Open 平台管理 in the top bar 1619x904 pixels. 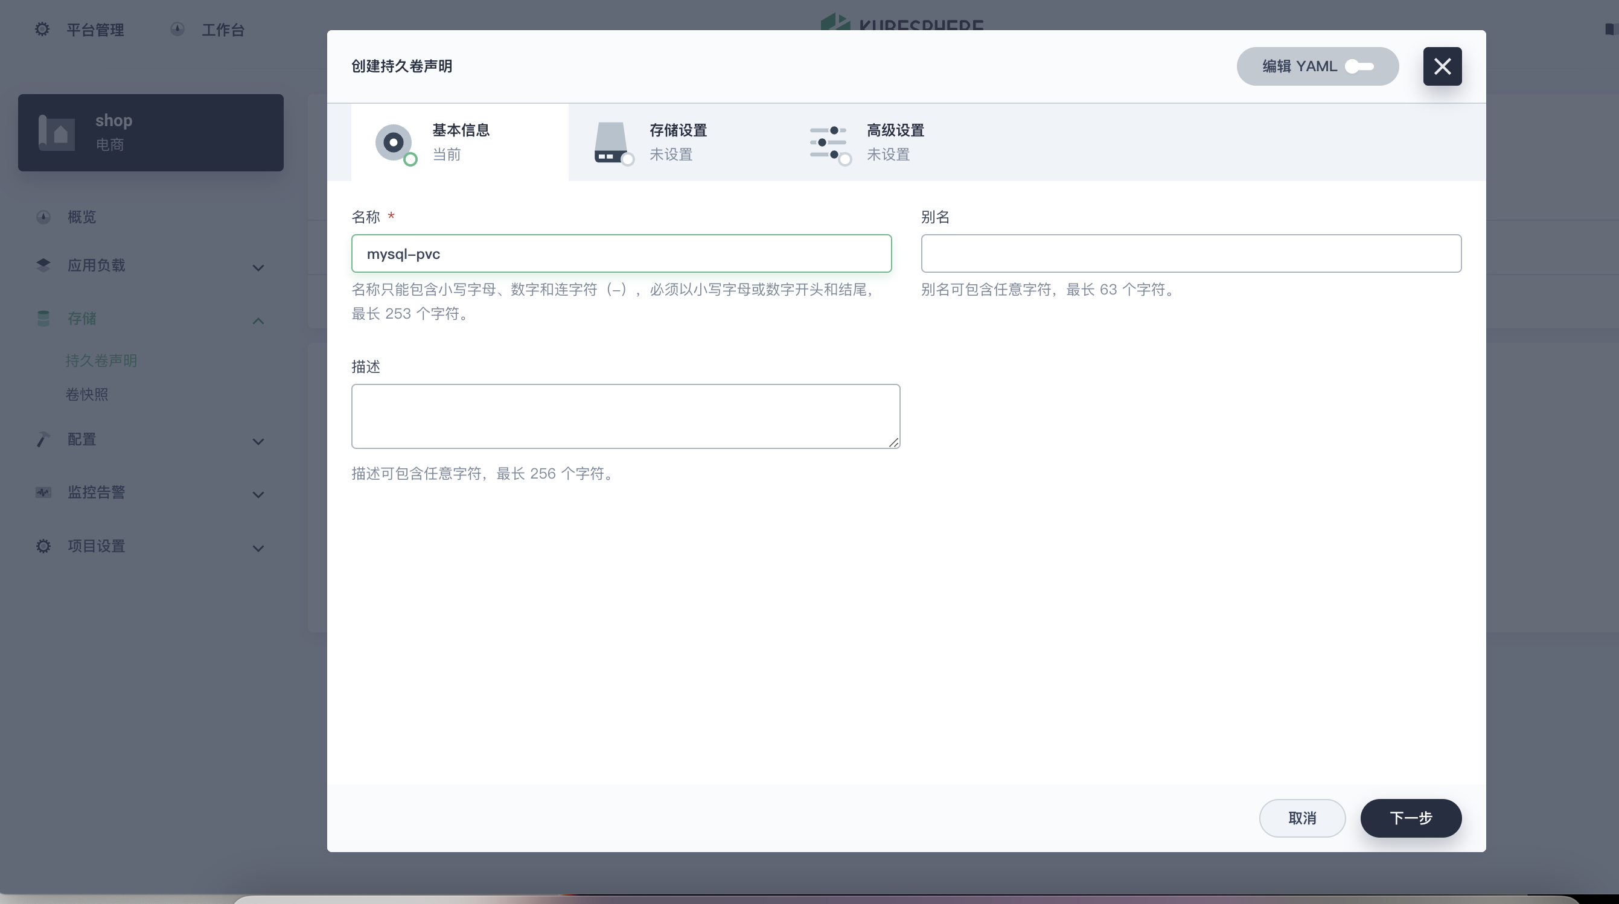[x=95, y=30]
